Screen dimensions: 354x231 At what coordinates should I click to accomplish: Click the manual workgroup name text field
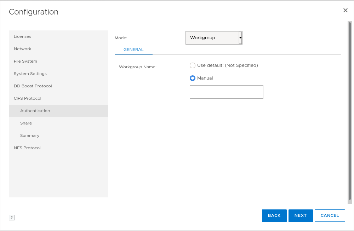click(x=226, y=92)
